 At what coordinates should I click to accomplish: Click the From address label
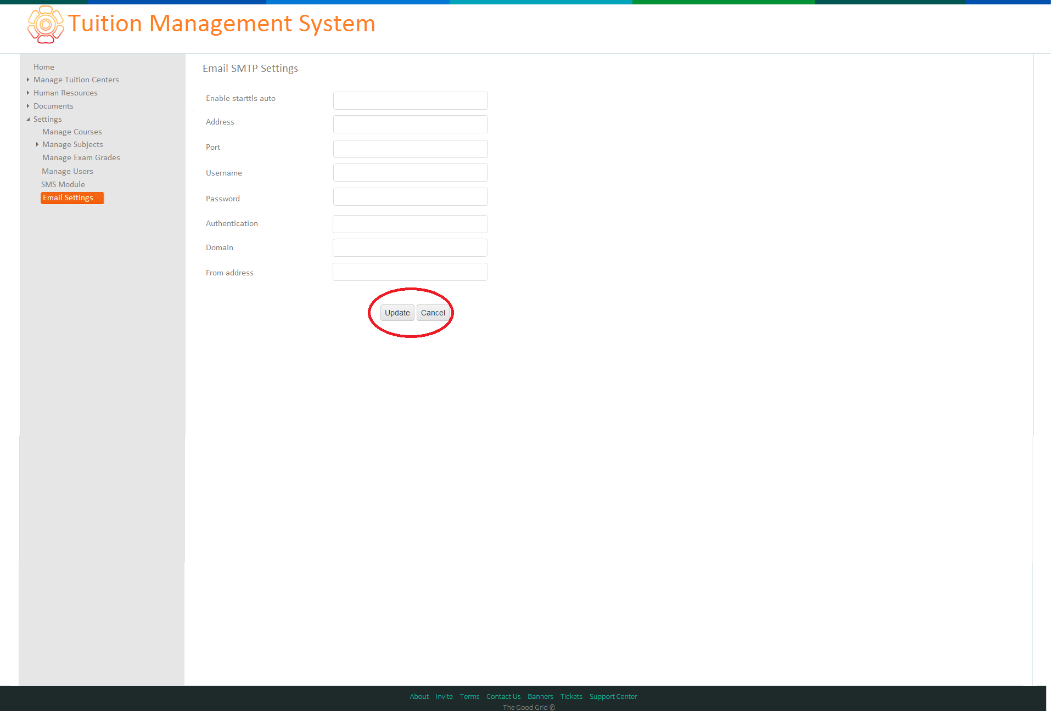point(229,273)
